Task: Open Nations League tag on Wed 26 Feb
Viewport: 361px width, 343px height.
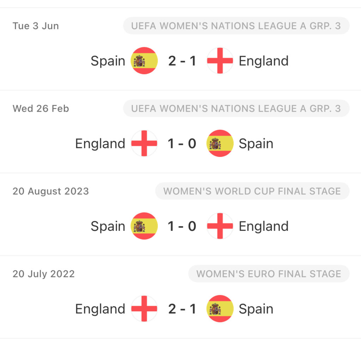Action: 236,109
